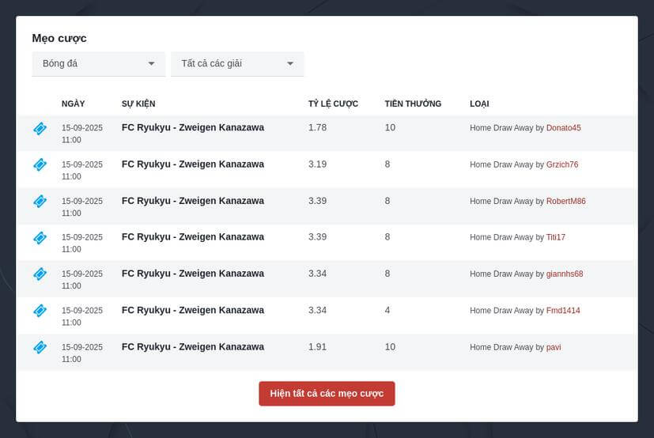Open FC Ryukyu match in Titi17 row
Image resolution: width=654 pixels, height=438 pixels.
pyautogui.click(x=193, y=237)
